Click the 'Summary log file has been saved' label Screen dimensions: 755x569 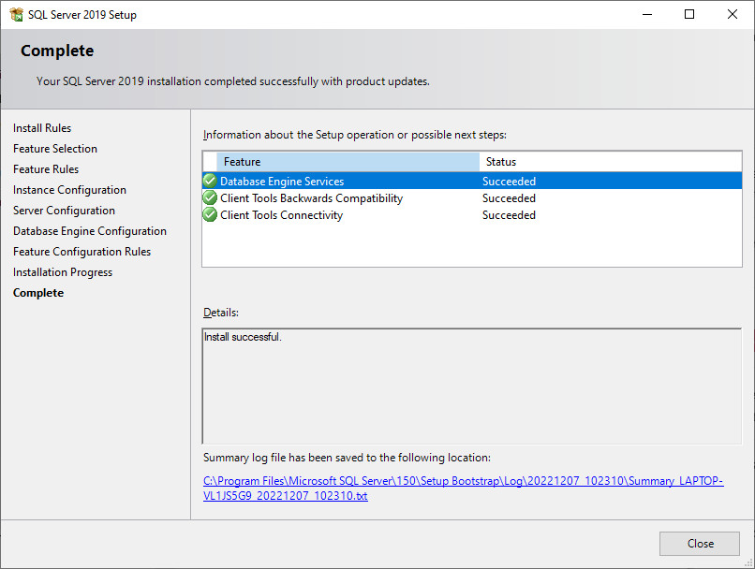(x=347, y=458)
